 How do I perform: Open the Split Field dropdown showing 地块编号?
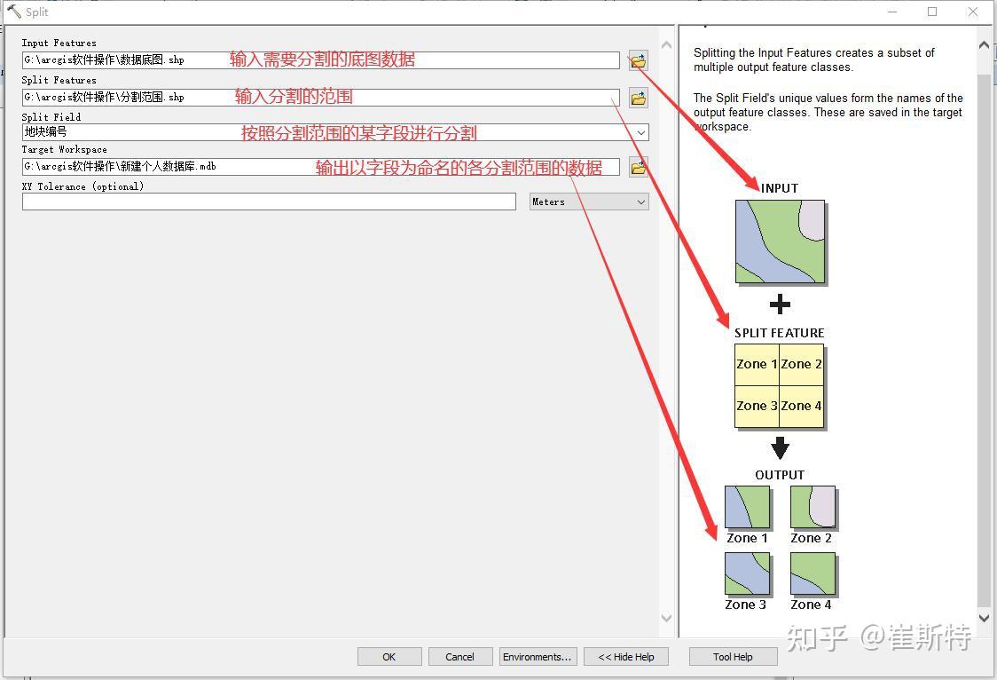(640, 131)
